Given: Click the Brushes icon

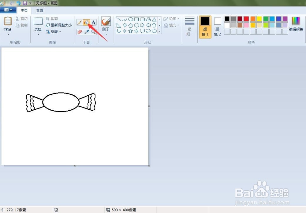Looking at the screenshot, I should coord(106,21).
